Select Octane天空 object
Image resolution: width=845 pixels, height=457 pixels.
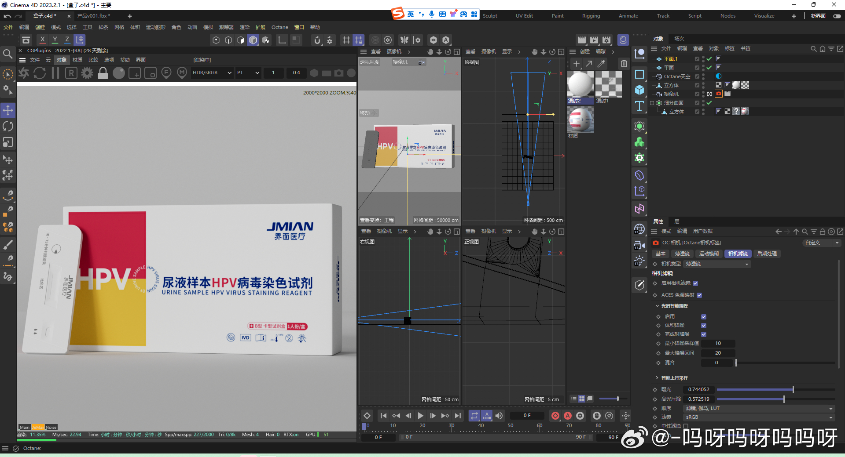[677, 76]
